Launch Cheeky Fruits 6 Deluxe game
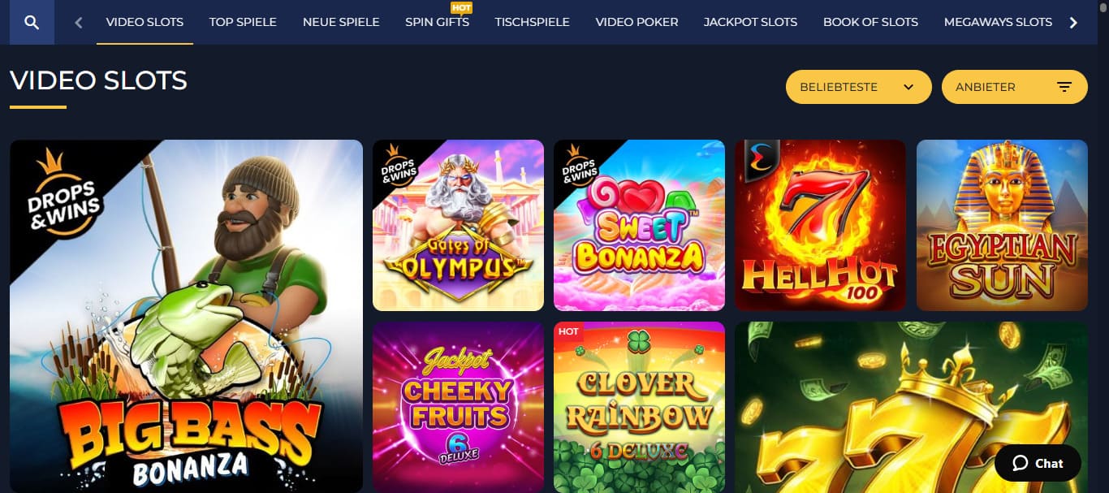The width and height of the screenshot is (1109, 493). pos(458,407)
